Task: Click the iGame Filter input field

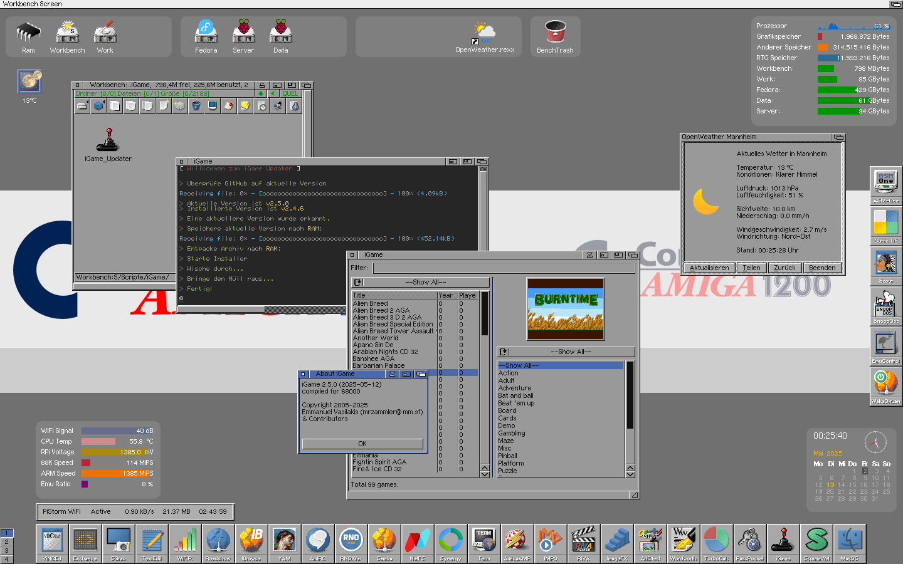Action: pos(504,268)
